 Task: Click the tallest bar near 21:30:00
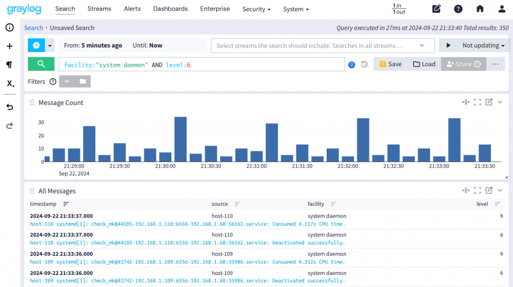[180, 139]
